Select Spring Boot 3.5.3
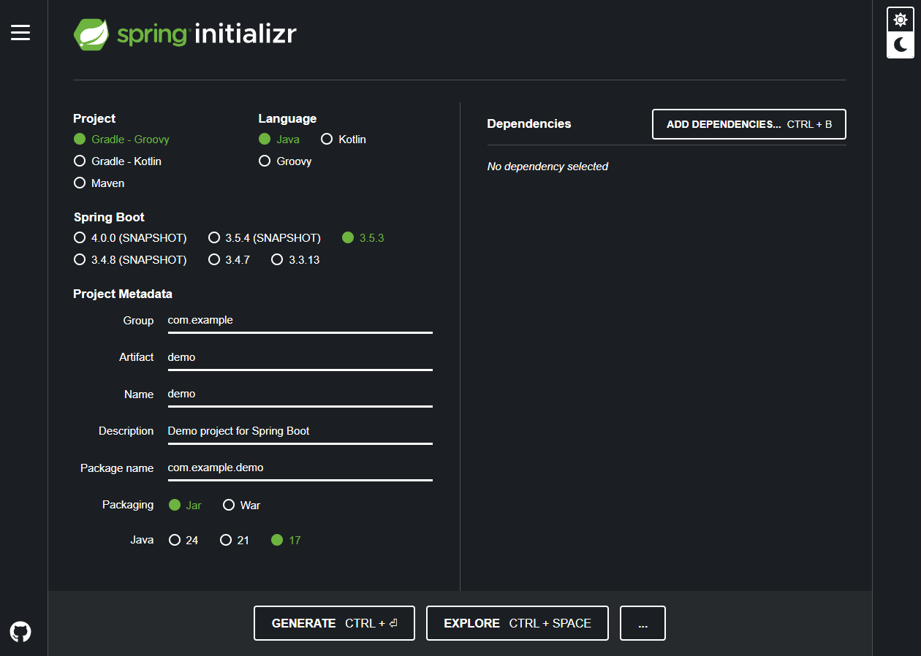The image size is (921, 656). pyautogui.click(x=363, y=237)
